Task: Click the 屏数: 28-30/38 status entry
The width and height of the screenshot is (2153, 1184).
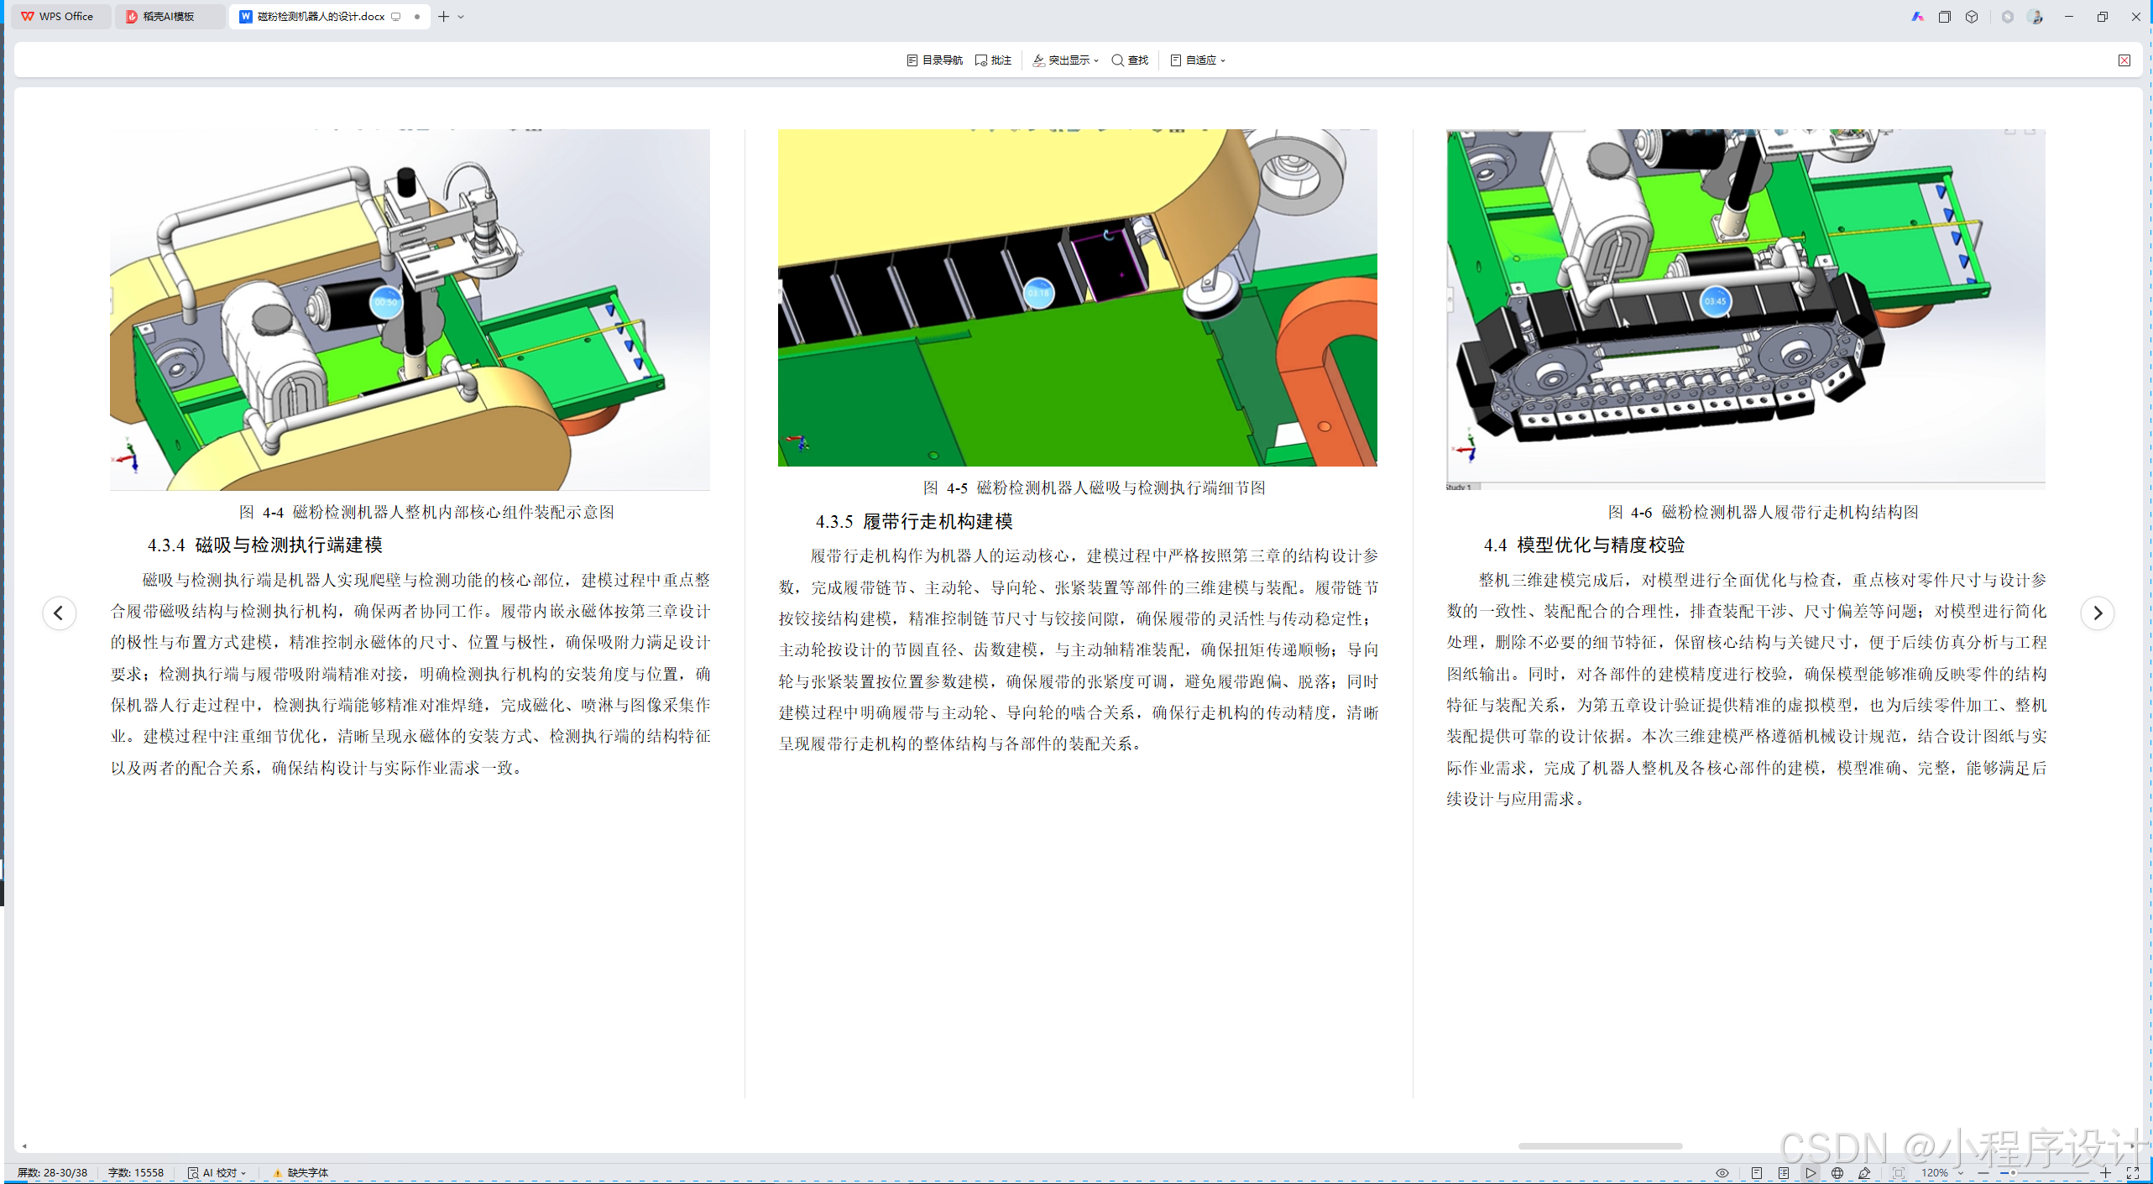Action: point(52,1173)
